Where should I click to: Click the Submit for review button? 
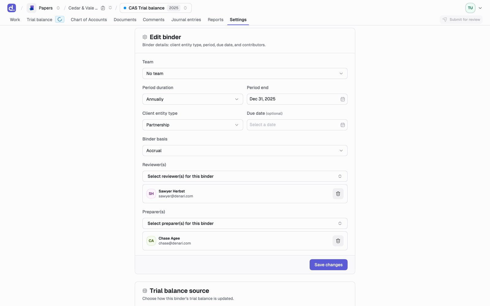pyautogui.click(x=461, y=20)
